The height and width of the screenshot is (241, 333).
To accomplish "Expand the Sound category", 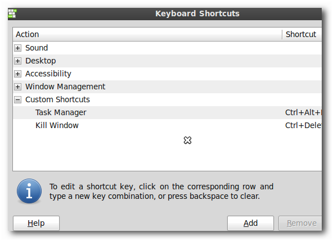I will pyautogui.click(x=18, y=48).
